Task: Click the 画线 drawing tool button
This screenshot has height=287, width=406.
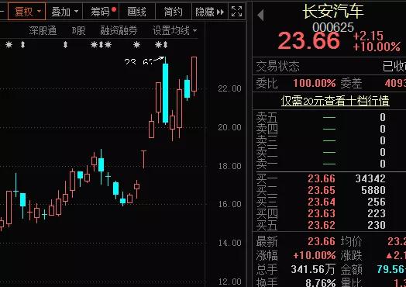Action: [136, 12]
